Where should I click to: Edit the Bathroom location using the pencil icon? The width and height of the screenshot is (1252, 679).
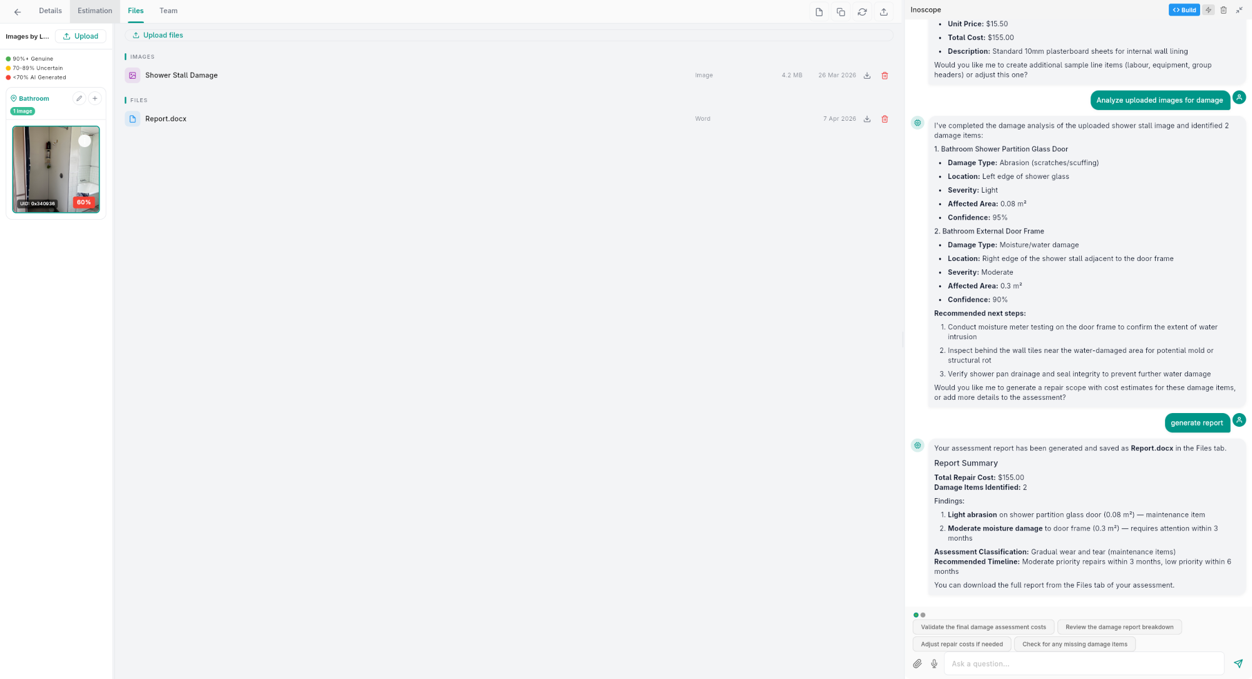point(80,98)
